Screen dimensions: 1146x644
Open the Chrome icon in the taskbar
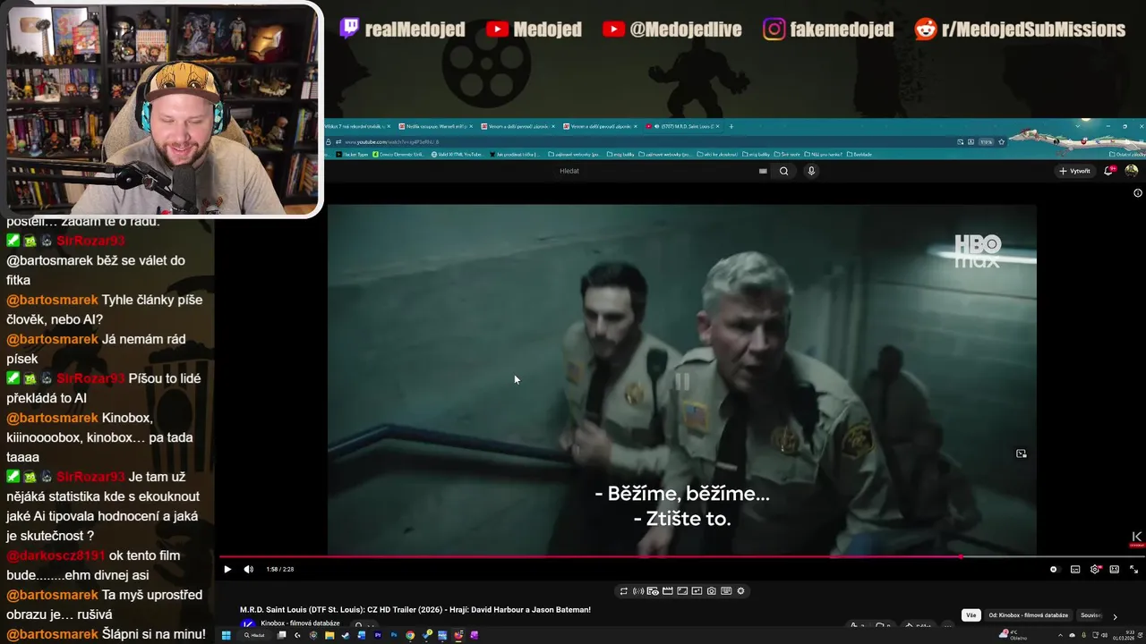(410, 635)
